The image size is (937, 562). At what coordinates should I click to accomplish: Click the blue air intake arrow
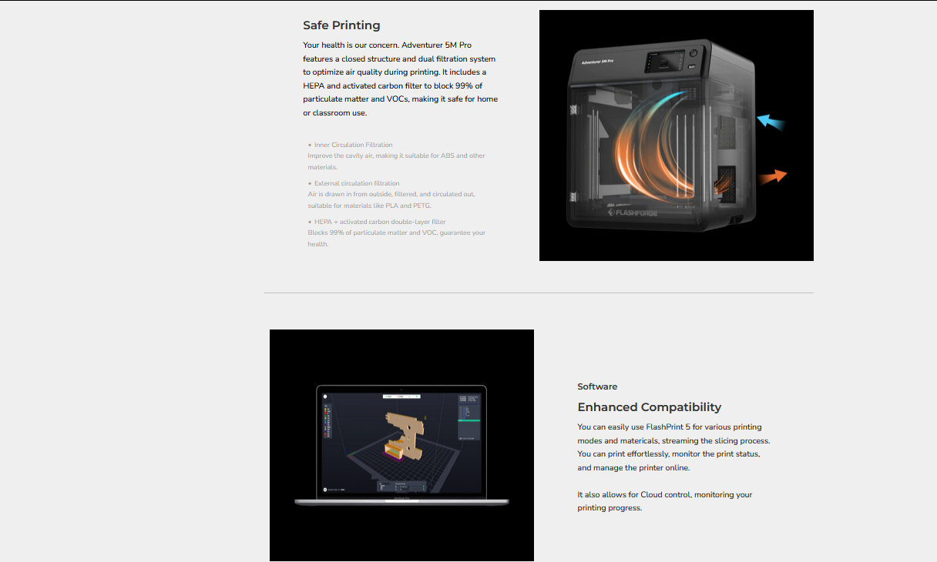click(x=771, y=122)
